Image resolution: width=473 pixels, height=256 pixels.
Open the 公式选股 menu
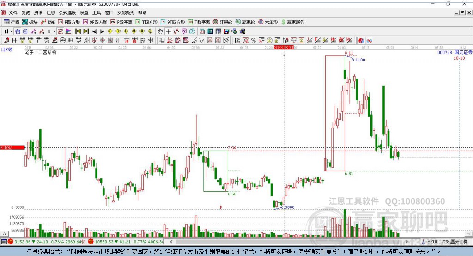coord(67,13)
